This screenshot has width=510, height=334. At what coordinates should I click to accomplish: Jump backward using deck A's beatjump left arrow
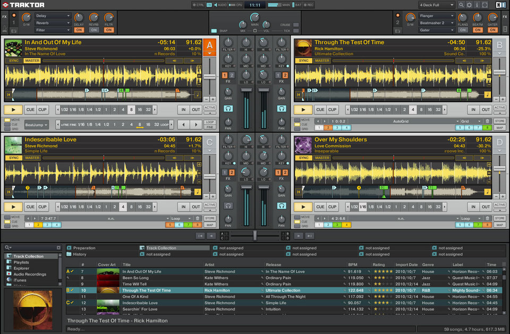pyautogui.click(x=183, y=124)
